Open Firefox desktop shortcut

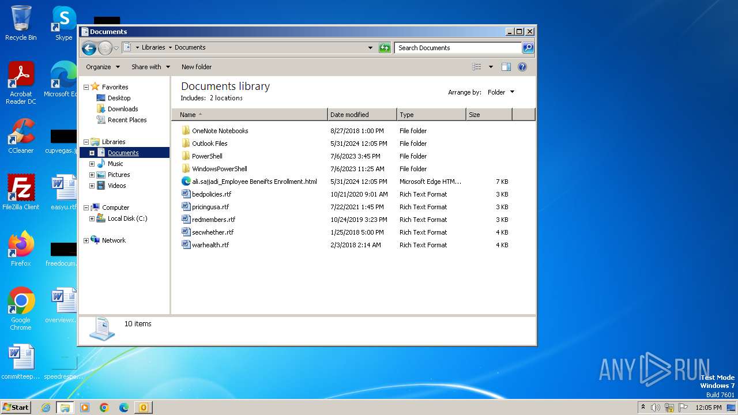coord(21,249)
